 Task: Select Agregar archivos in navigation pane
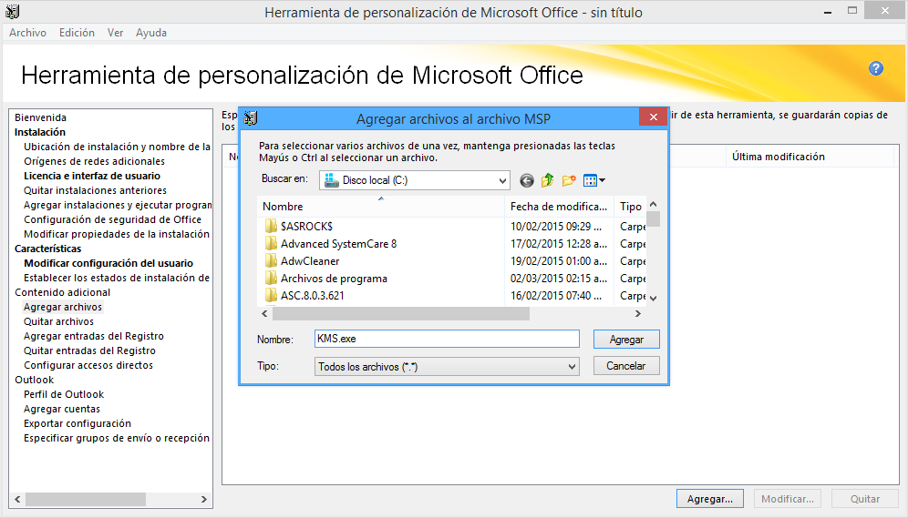[x=63, y=307]
